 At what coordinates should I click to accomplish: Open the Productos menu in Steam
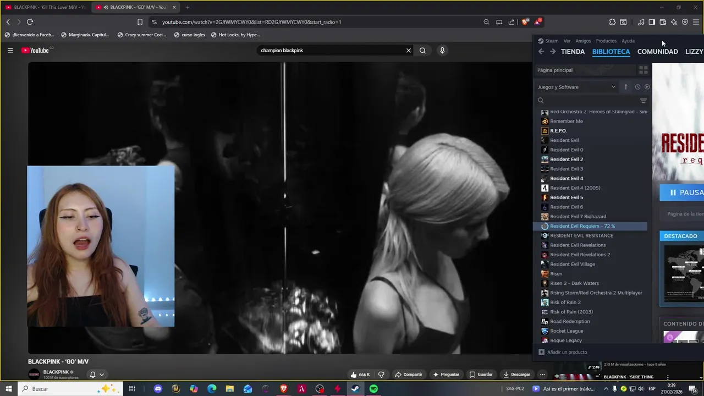point(606,41)
